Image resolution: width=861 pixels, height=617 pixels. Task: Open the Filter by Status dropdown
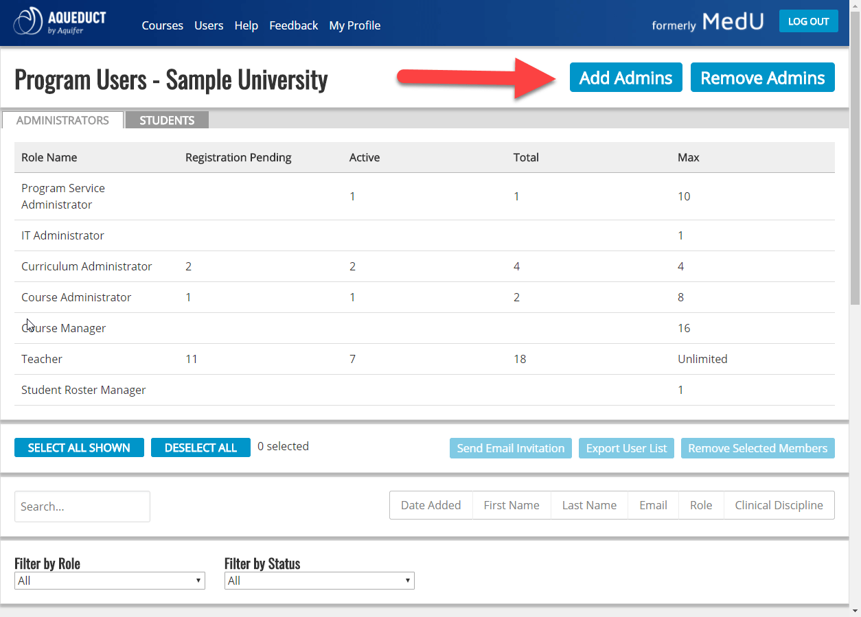[x=319, y=581]
